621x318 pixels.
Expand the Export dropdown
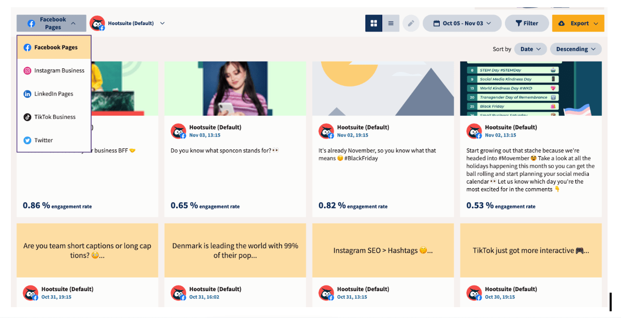point(578,23)
